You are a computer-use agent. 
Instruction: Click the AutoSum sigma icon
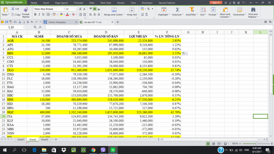pos(177,10)
